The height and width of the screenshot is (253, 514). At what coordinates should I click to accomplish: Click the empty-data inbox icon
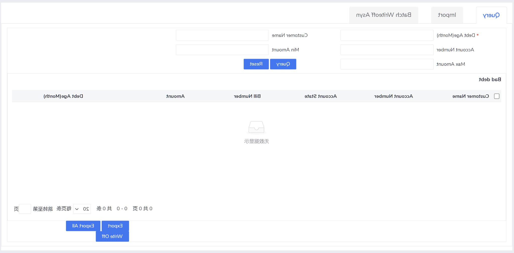point(256,128)
